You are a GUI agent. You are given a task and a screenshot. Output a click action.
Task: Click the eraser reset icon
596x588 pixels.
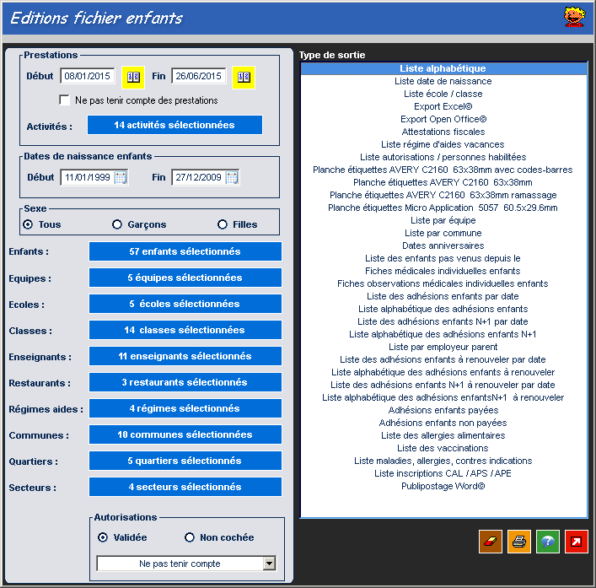coord(489,542)
